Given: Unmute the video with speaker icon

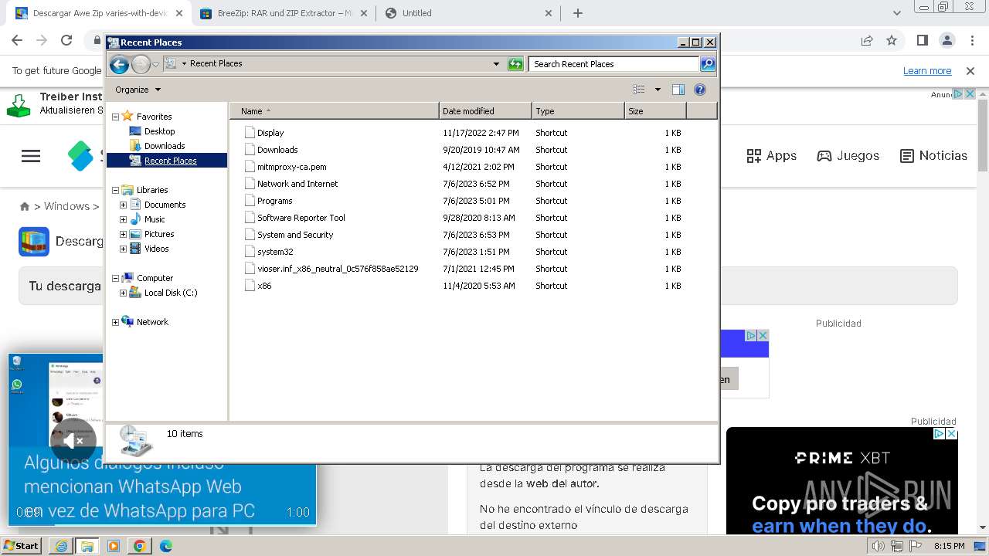Looking at the screenshot, I should pyautogui.click(x=73, y=441).
